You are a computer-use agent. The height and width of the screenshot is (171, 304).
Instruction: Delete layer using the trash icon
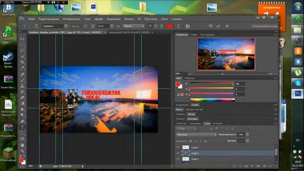[270, 166]
